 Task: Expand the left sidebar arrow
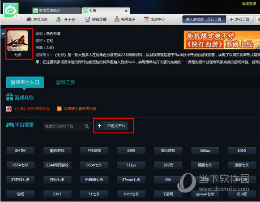pyautogui.click(x=3, y=34)
